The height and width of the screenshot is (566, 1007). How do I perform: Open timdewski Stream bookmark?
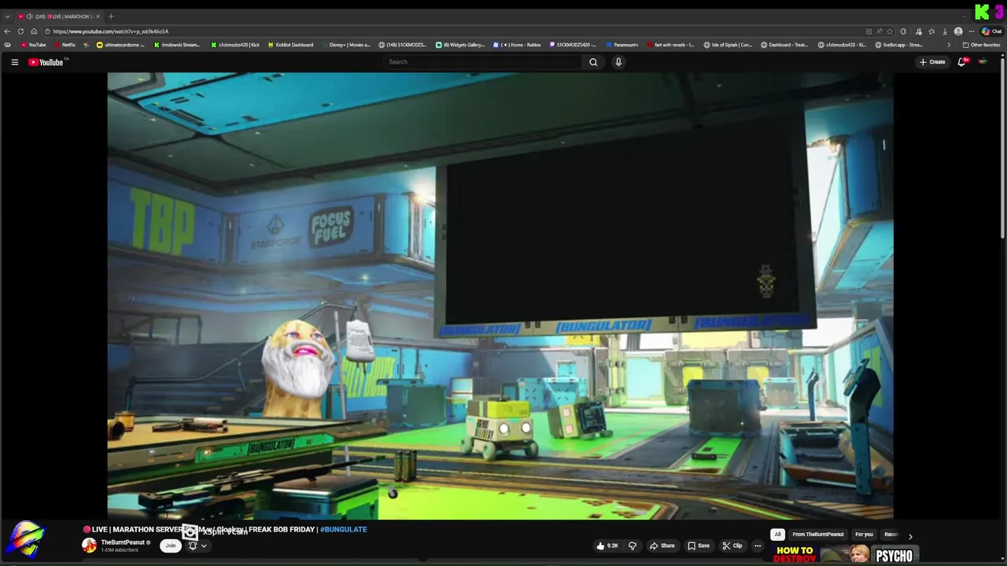click(176, 45)
